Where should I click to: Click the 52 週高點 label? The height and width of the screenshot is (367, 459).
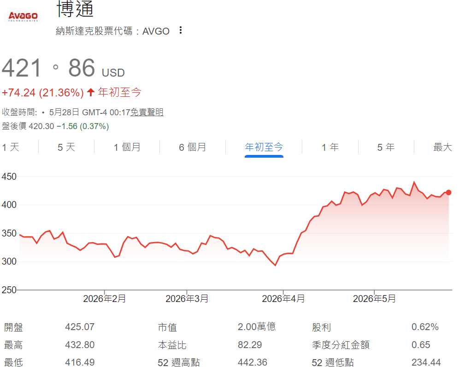coord(178,362)
